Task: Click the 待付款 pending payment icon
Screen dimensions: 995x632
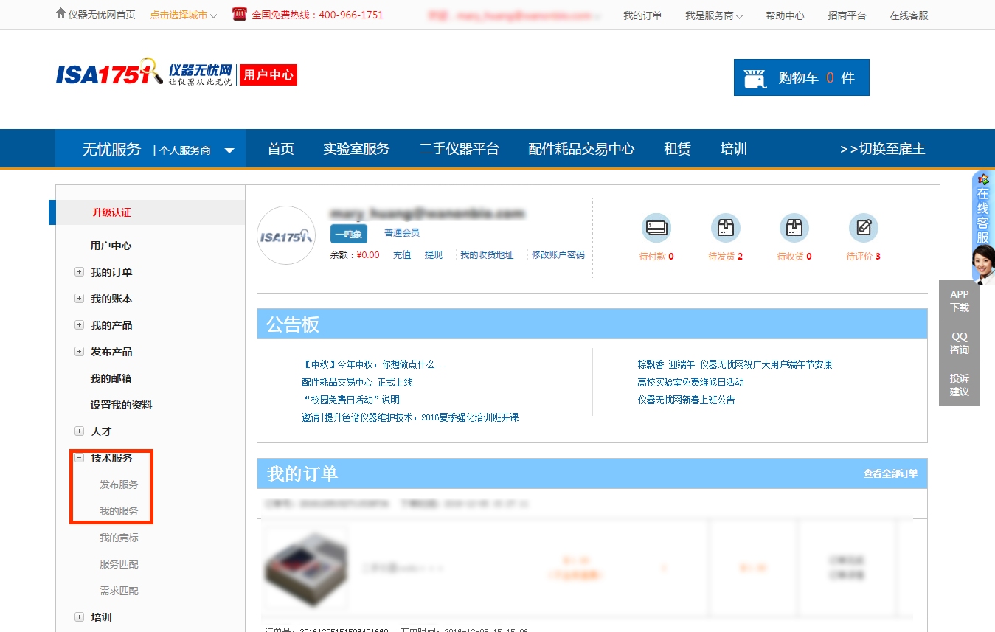Action: tap(656, 229)
